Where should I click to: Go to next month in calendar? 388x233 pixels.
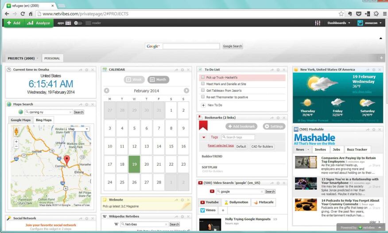tap(186, 91)
